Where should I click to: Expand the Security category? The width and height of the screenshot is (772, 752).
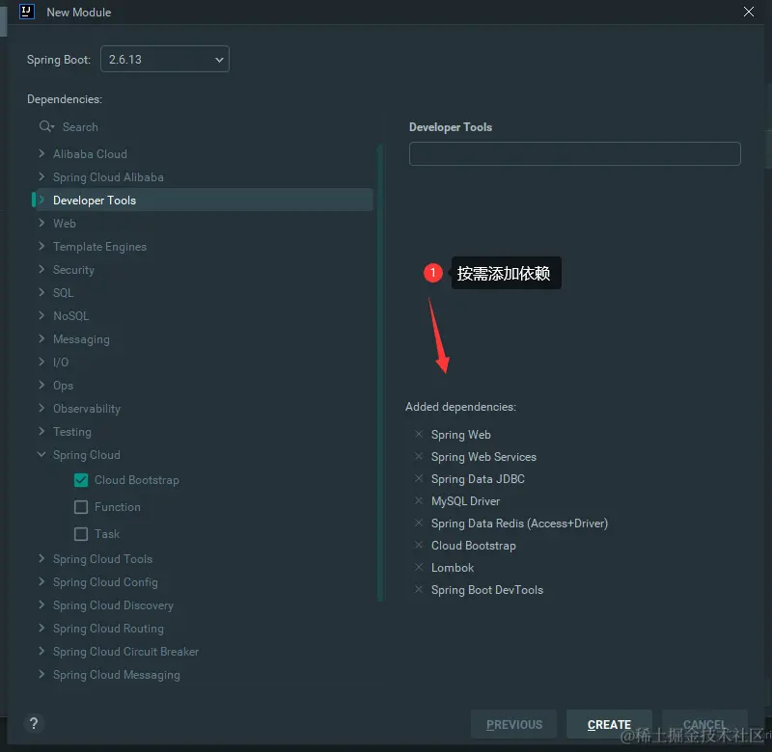pos(41,269)
